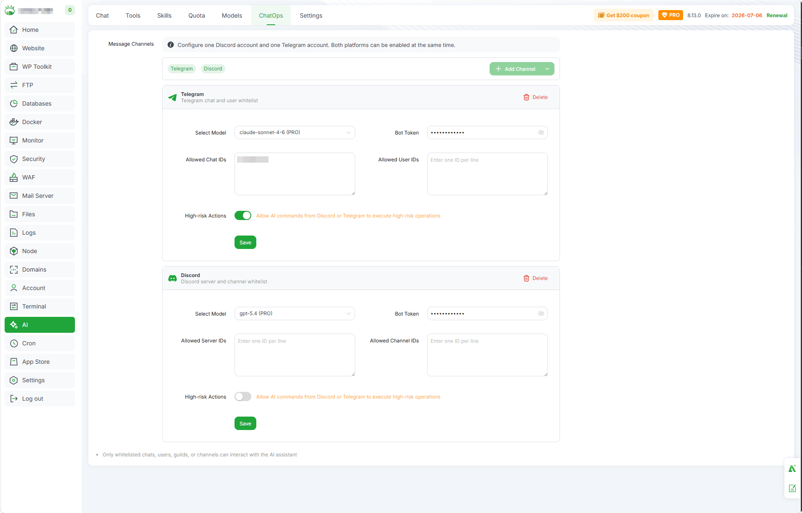Select the ChatOps tab
The height and width of the screenshot is (513, 802).
[x=271, y=16]
